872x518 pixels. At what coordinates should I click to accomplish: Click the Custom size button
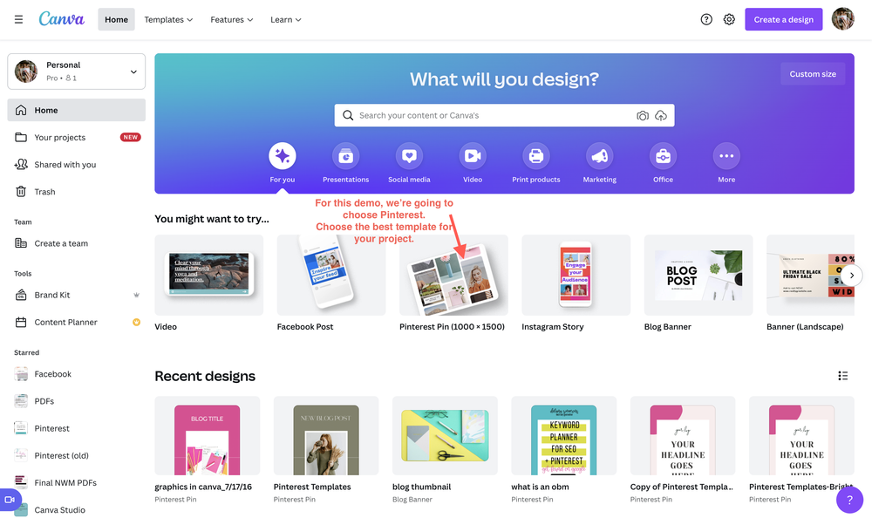[812, 74]
